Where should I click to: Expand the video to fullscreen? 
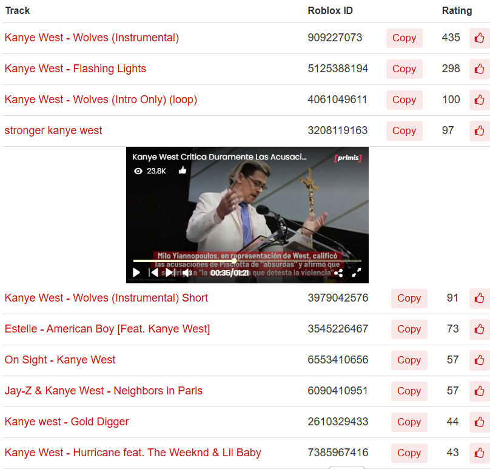pyautogui.click(x=356, y=273)
